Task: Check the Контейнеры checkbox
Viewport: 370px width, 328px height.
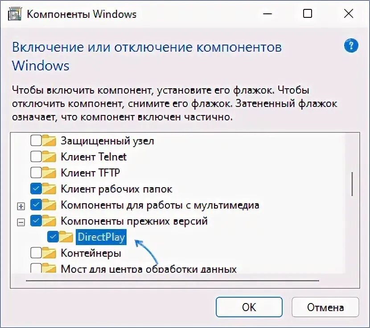Action: 36,253
